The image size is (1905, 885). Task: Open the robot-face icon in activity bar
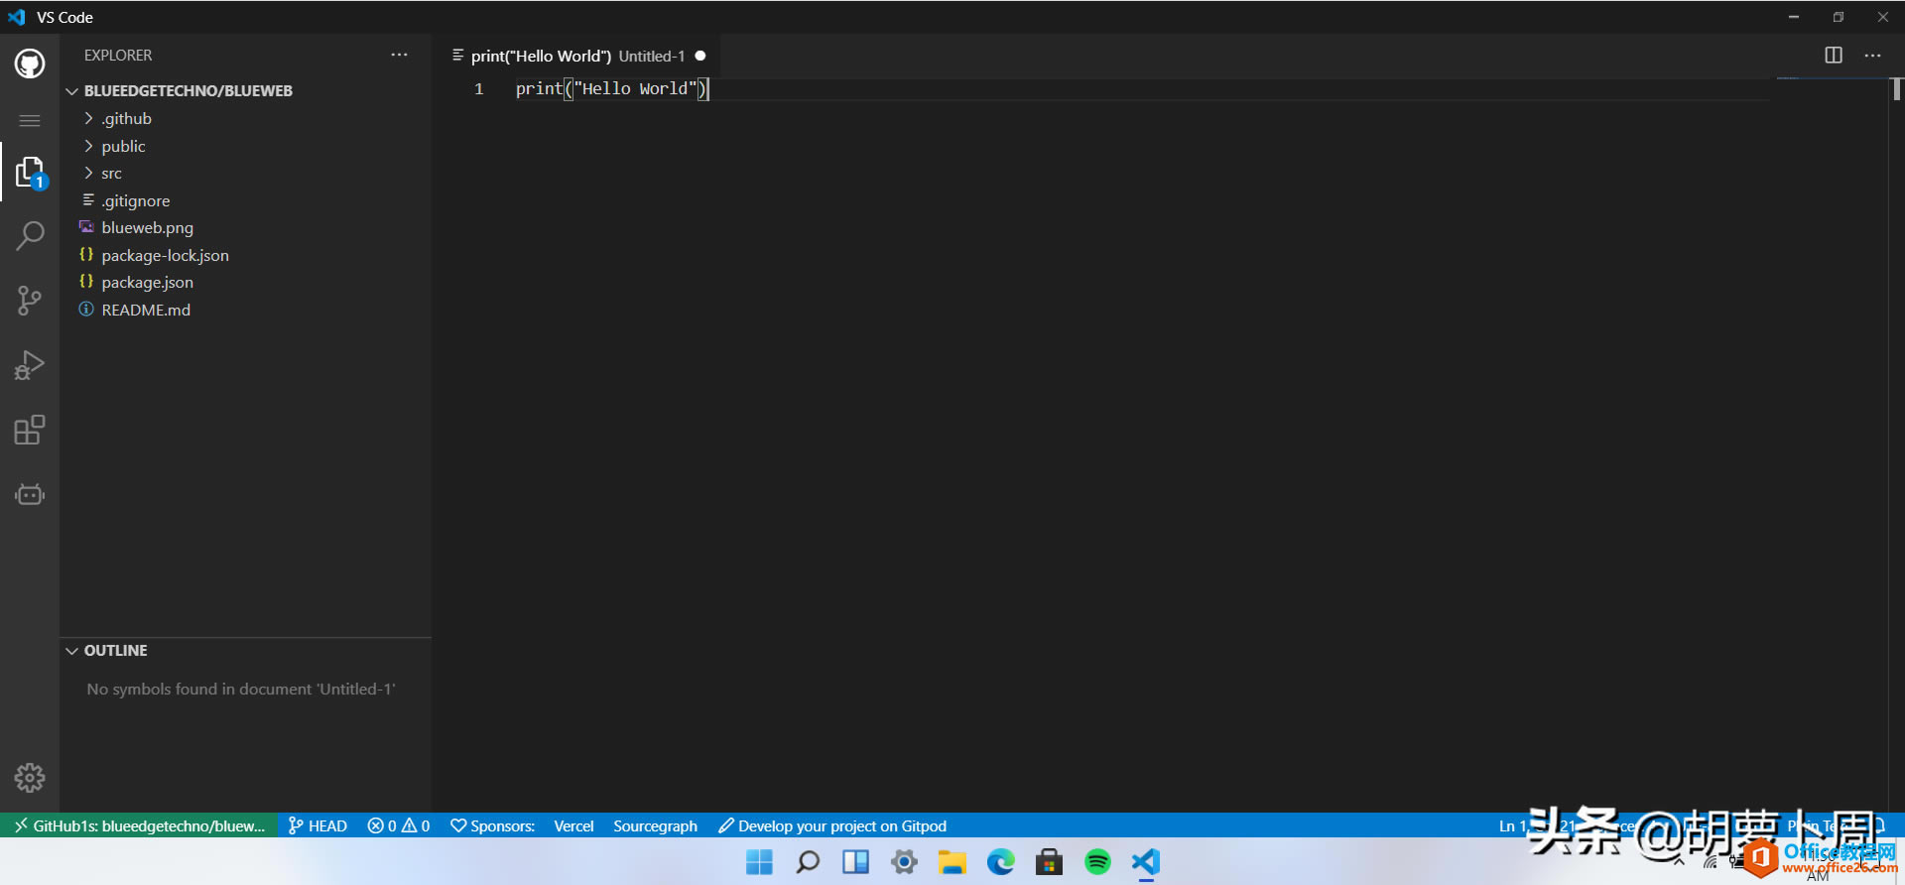tap(30, 494)
